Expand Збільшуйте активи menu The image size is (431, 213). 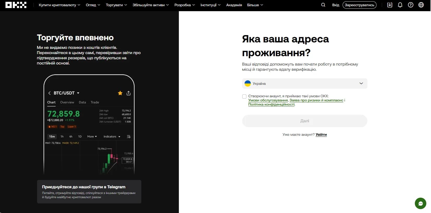click(151, 5)
